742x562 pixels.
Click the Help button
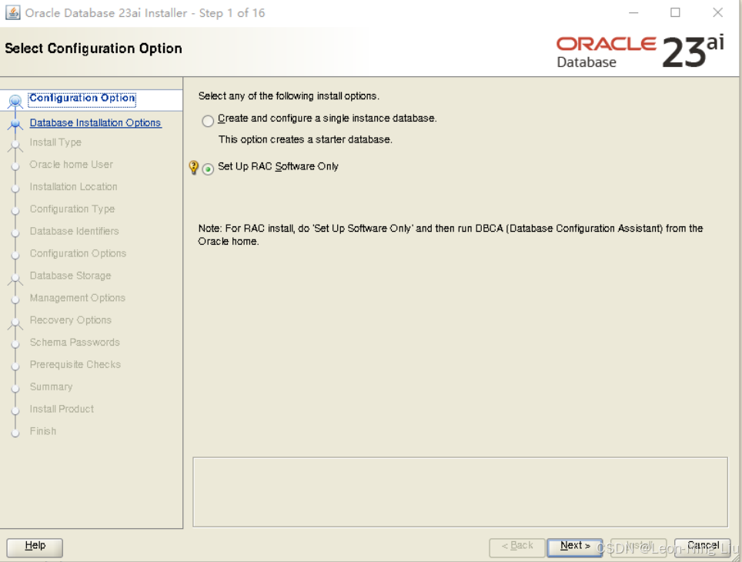point(35,547)
